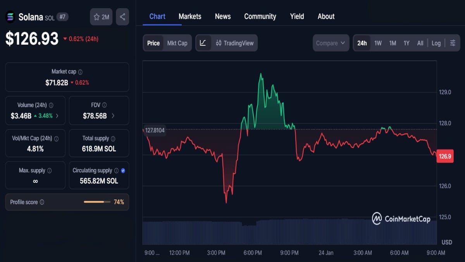
Task: Set chart range to All
Action: tap(420, 43)
